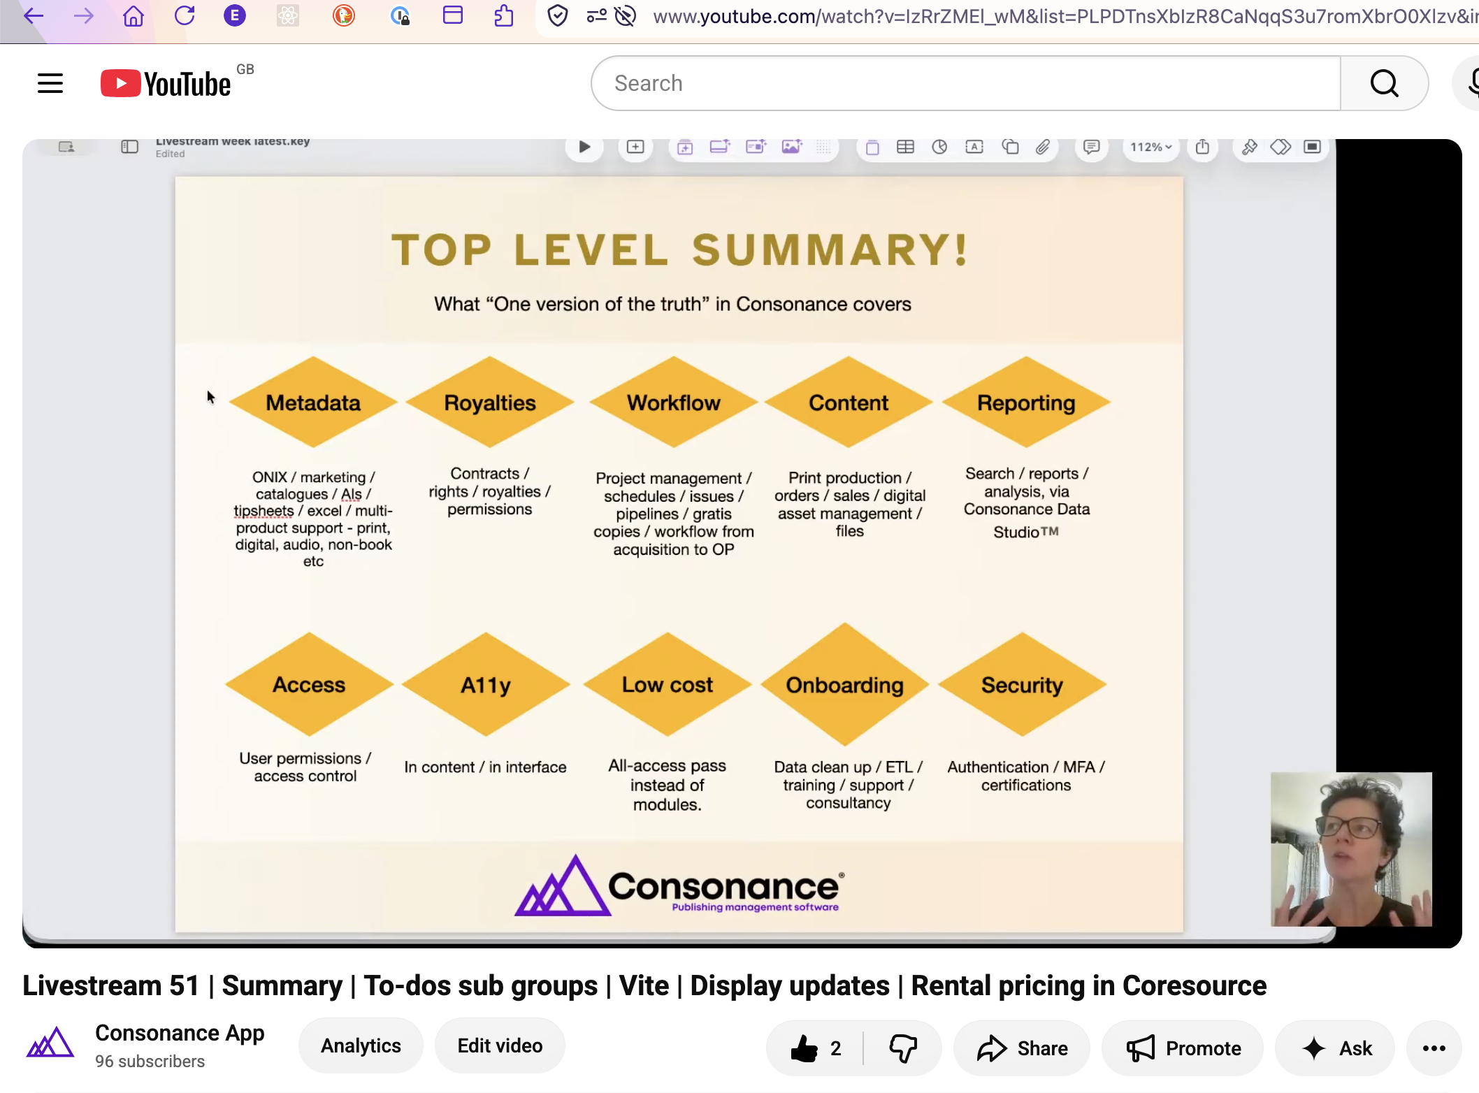Click the Promote button
Viewport: 1479px width, 1093px height.
pos(1183,1048)
